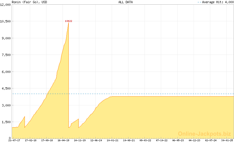The height and width of the screenshot is (143, 234).
Task: Select the 17-09-18 date tick label
Action: coord(47,140)
